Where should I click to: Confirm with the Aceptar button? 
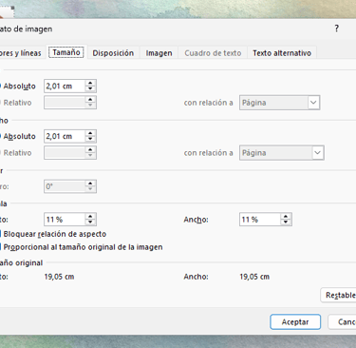(295, 322)
